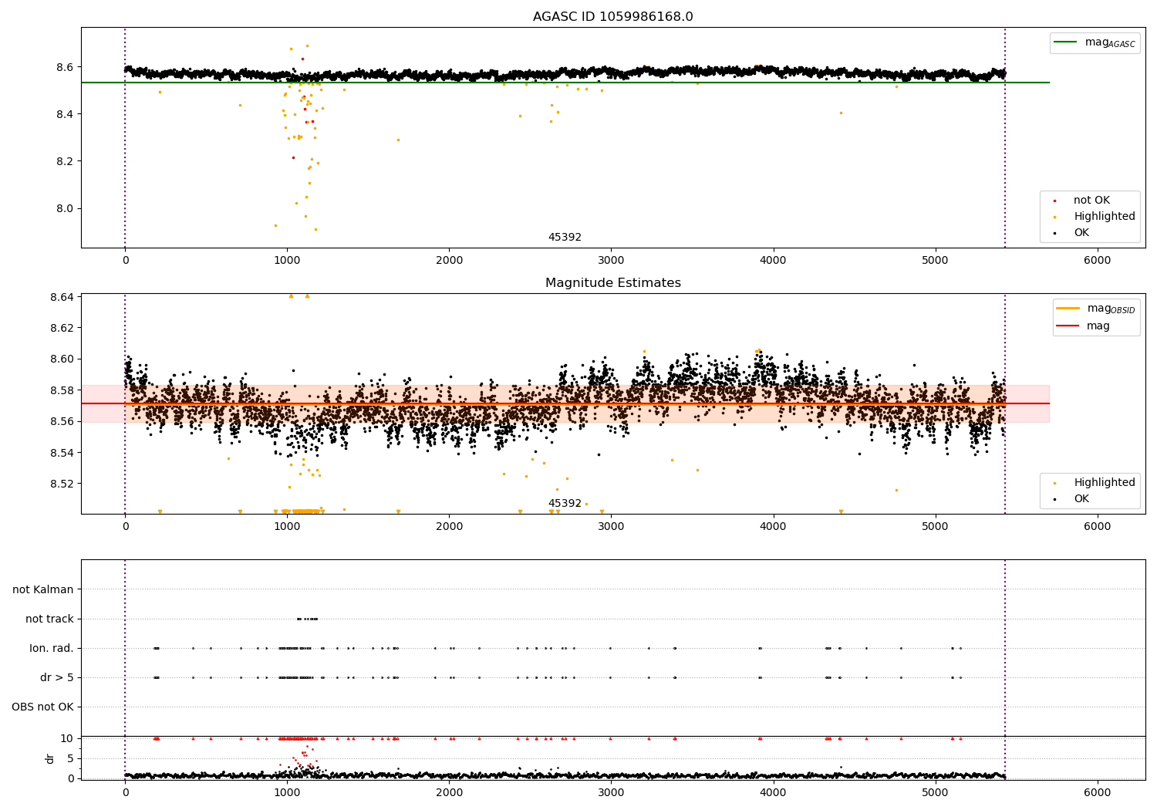1157x810 pixels.
Task: Click the 'dr' axis label
Action: [x=49, y=758]
